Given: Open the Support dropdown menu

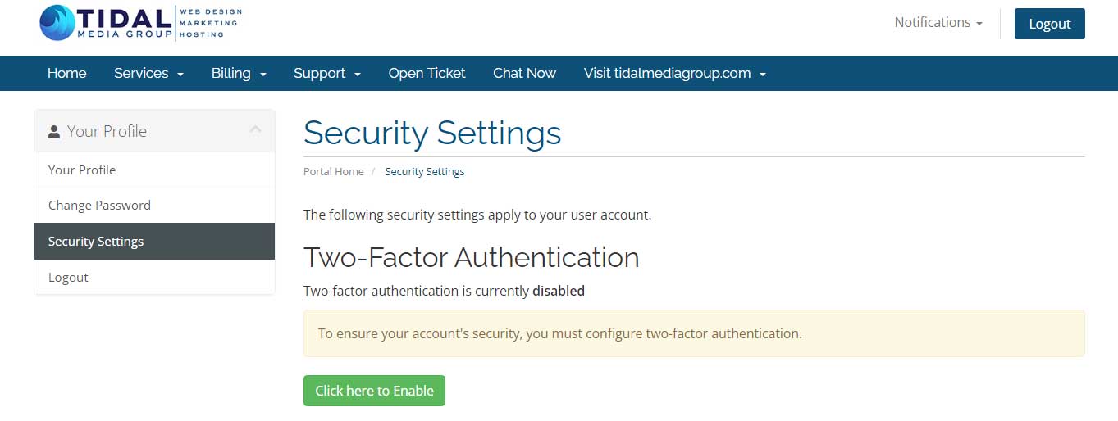Looking at the screenshot, I should [x=327, y=74].
